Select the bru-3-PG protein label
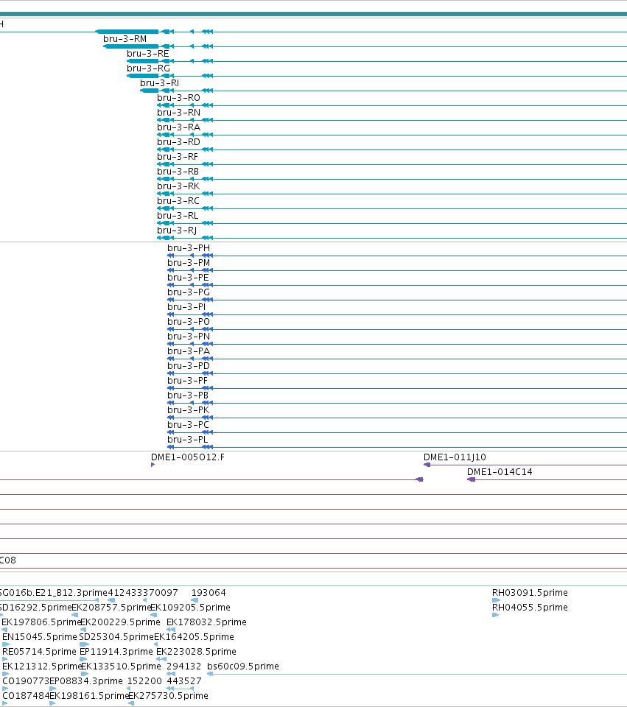The height and width of the screenshot is (707, 627). pos(189,292)
